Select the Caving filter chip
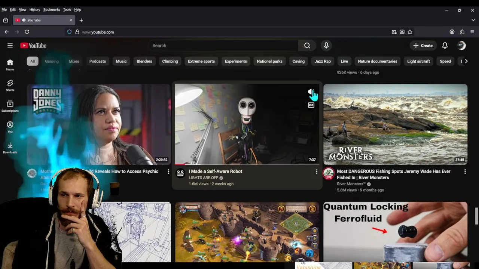Viewport: 479px width, 269px height. pyautogui.click(x=299, y=61)
